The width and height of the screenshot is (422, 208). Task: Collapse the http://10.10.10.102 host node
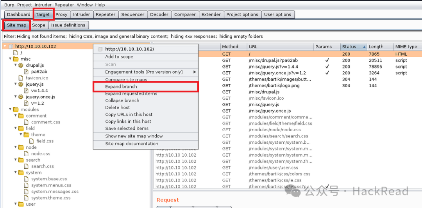pyautogui.click(x=5, y=46)
